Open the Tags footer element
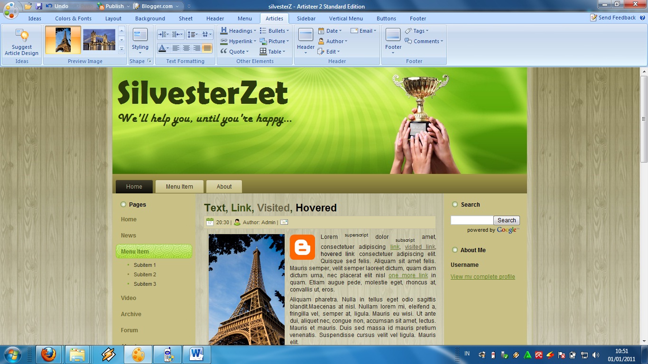This screenshot has width=648, height=364. [417, 30]
